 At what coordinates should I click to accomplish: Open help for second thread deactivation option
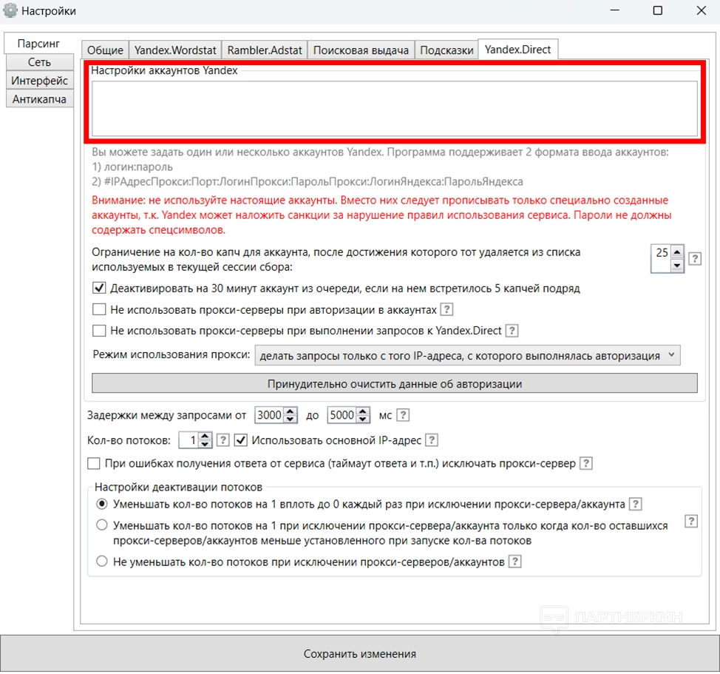point(691,521)
